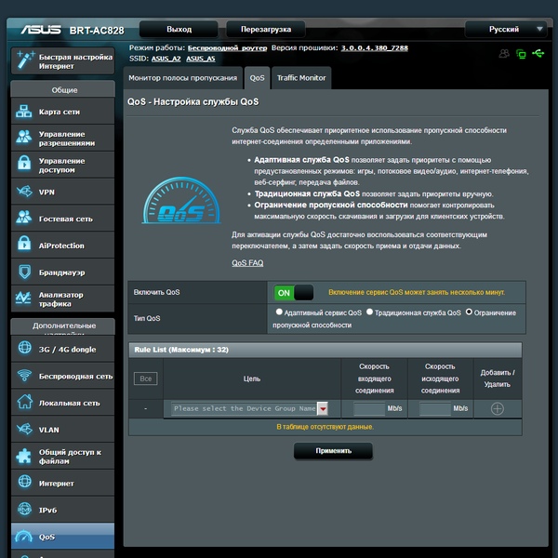Open the Беспроводной роутер mode link
The width and height of the screenshot is (558, 558).
(x=227, y=48)
